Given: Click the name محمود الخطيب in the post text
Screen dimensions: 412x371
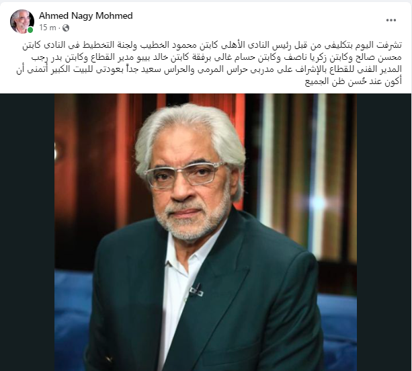Looking at the screenshot, I should tap(167, 45).
